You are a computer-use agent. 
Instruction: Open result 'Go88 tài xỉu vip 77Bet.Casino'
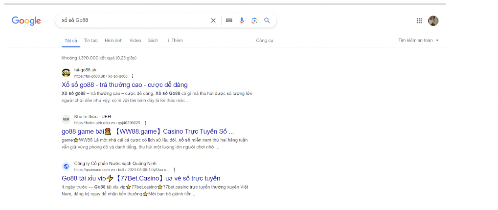click(141, 178)
